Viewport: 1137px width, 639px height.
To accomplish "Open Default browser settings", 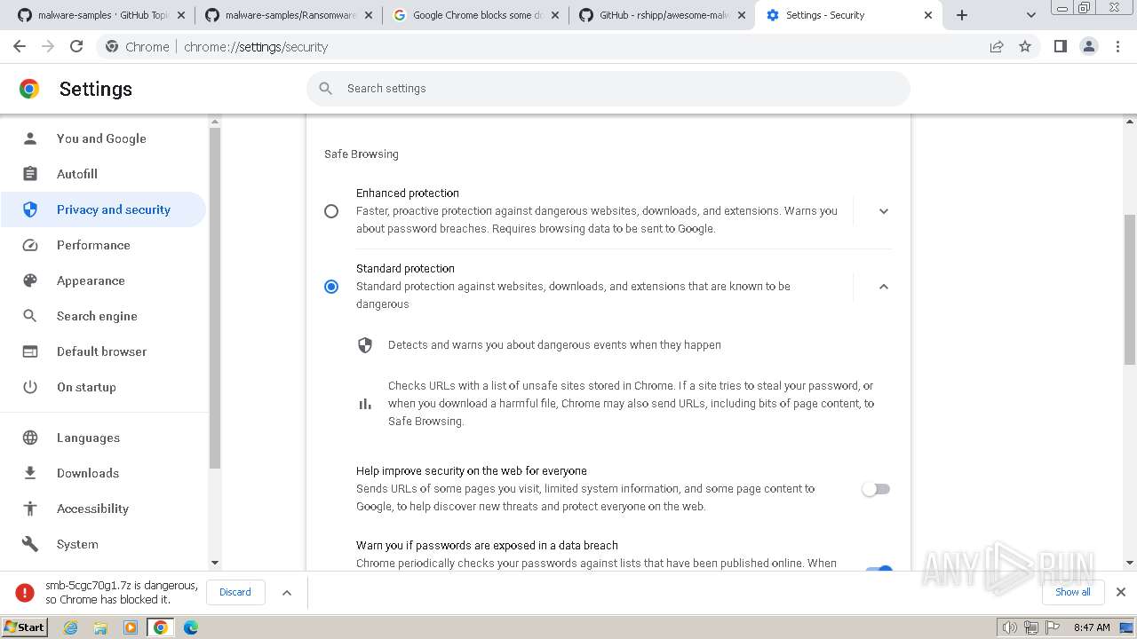I will pyautogui.click(x=101, y=351).
